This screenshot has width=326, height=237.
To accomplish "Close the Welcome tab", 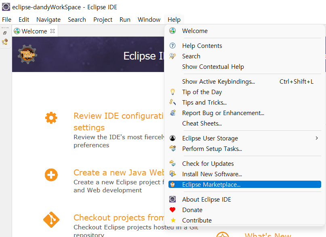I will [53, 31].
